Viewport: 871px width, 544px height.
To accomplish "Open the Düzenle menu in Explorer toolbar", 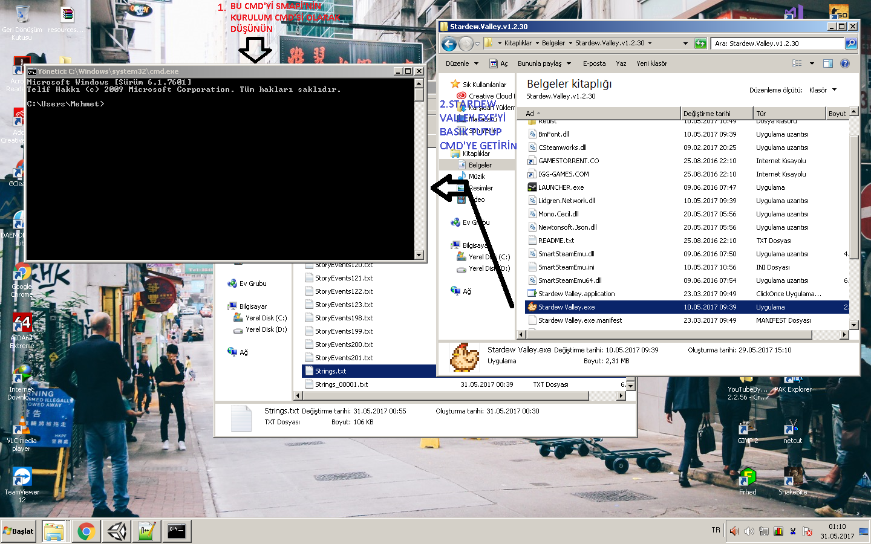I will coord(462,63).
